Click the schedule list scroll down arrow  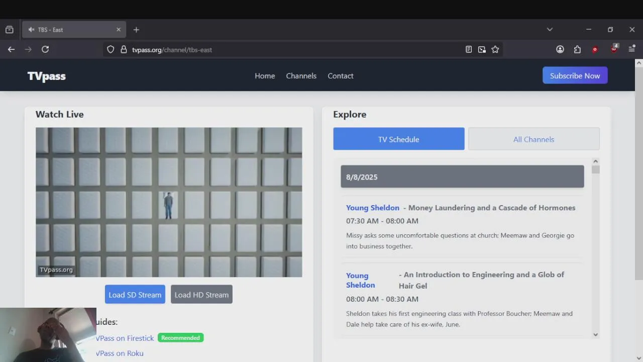(596, 334)
